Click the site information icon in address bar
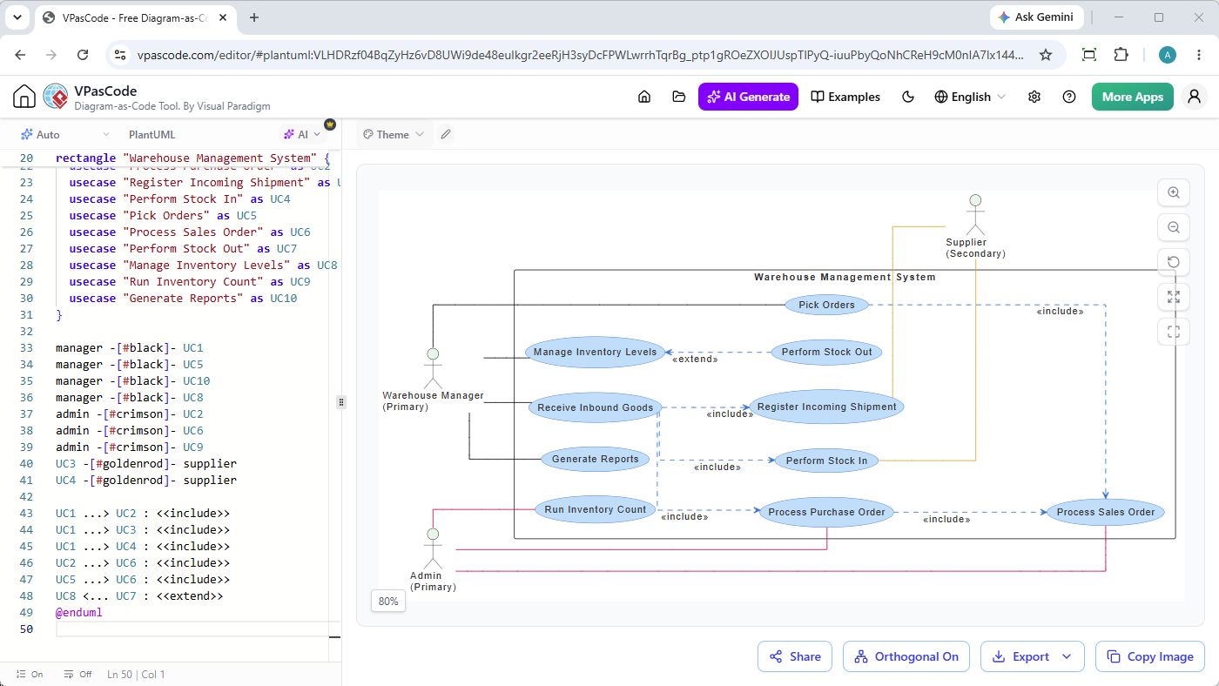1219x686 pixels. coord(121,54)
